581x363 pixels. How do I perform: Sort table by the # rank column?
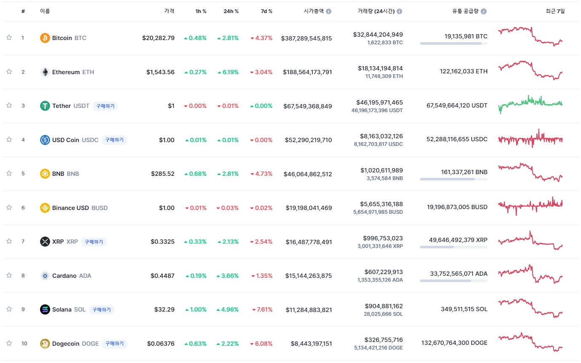23,11
